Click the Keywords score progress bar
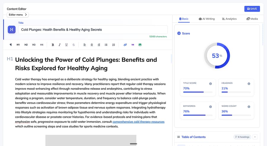Viewport: 267px width, 146px height. pyautogui.click(x=198, y=115)
